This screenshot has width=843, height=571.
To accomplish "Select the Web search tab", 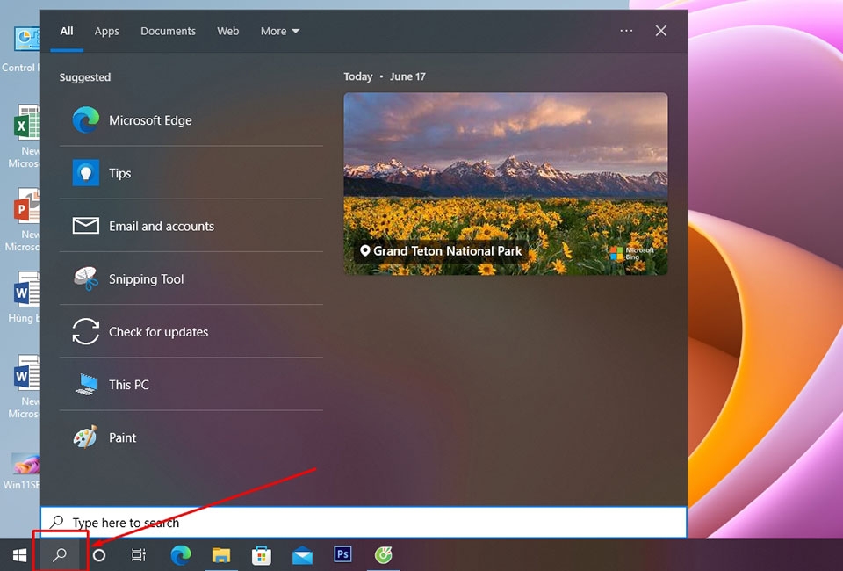I will pyautogui.click(x=227, y=31).
